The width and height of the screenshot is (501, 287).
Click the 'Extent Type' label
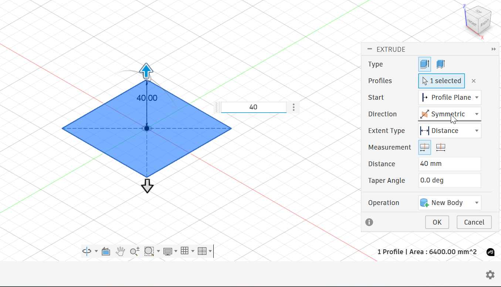tap(386, 131)
